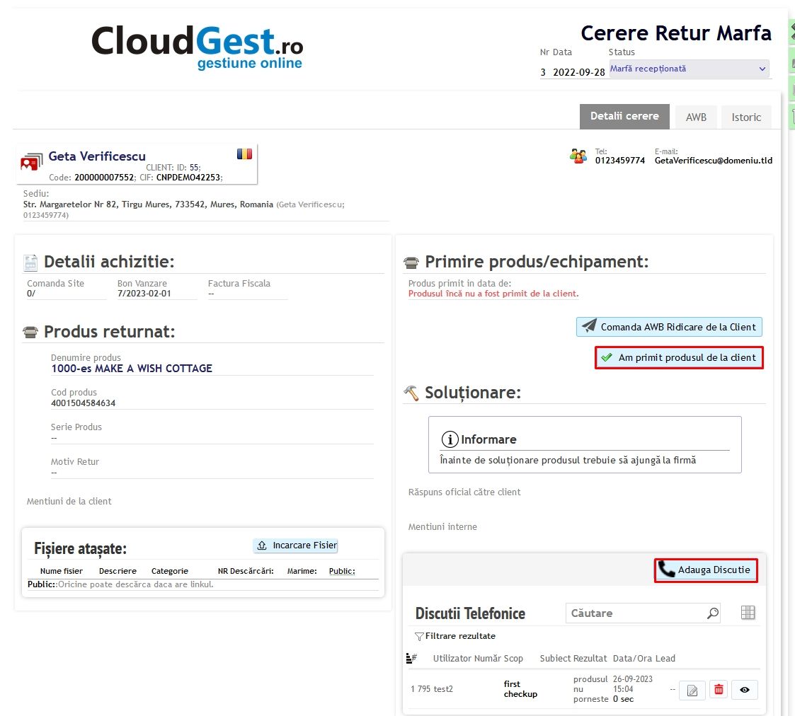Click the row number sort icon in the table header
The width and height of the screenshot is (795, 716).
(x=411, y=658)
